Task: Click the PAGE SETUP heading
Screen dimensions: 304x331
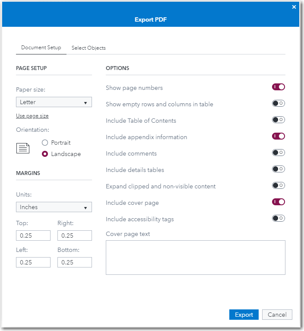Action: click(32, 68)
